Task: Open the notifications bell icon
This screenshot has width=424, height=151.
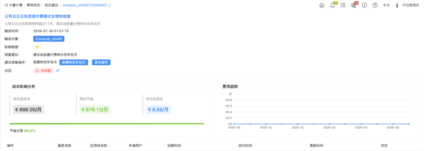Action: (x=333, y=5)
